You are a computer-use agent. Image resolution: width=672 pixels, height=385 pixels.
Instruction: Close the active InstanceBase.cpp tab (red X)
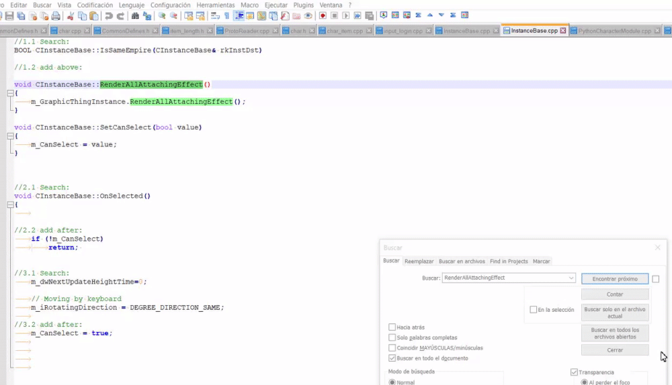pos(562,31)
